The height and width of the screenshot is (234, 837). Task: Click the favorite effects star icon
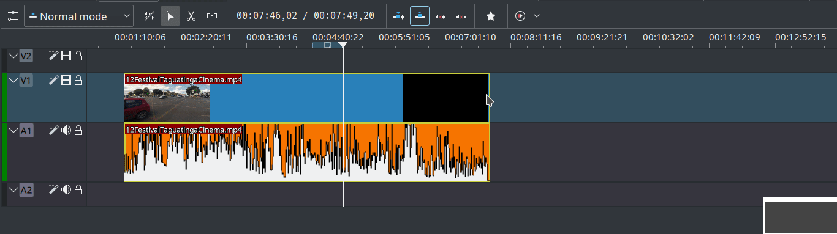click(x=490, y=16)
